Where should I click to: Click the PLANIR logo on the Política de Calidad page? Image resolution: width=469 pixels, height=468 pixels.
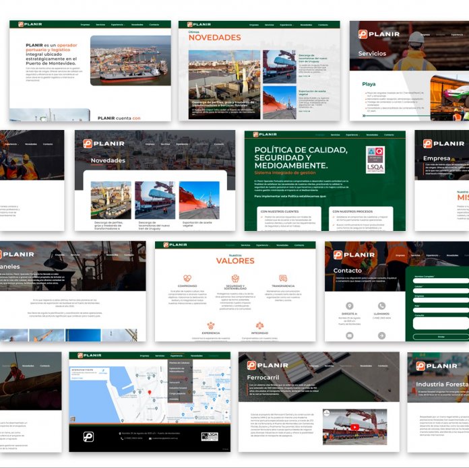[265, 135]
